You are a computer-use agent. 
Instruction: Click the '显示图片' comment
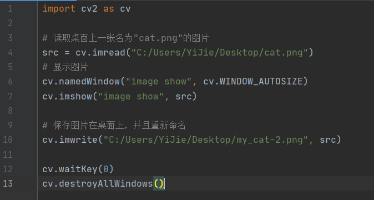(x=65, y=67)
